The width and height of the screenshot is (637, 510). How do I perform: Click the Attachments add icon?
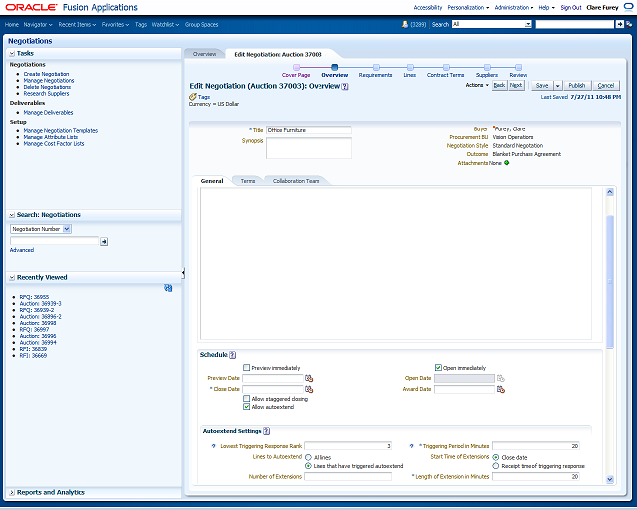tap(507, 163)
